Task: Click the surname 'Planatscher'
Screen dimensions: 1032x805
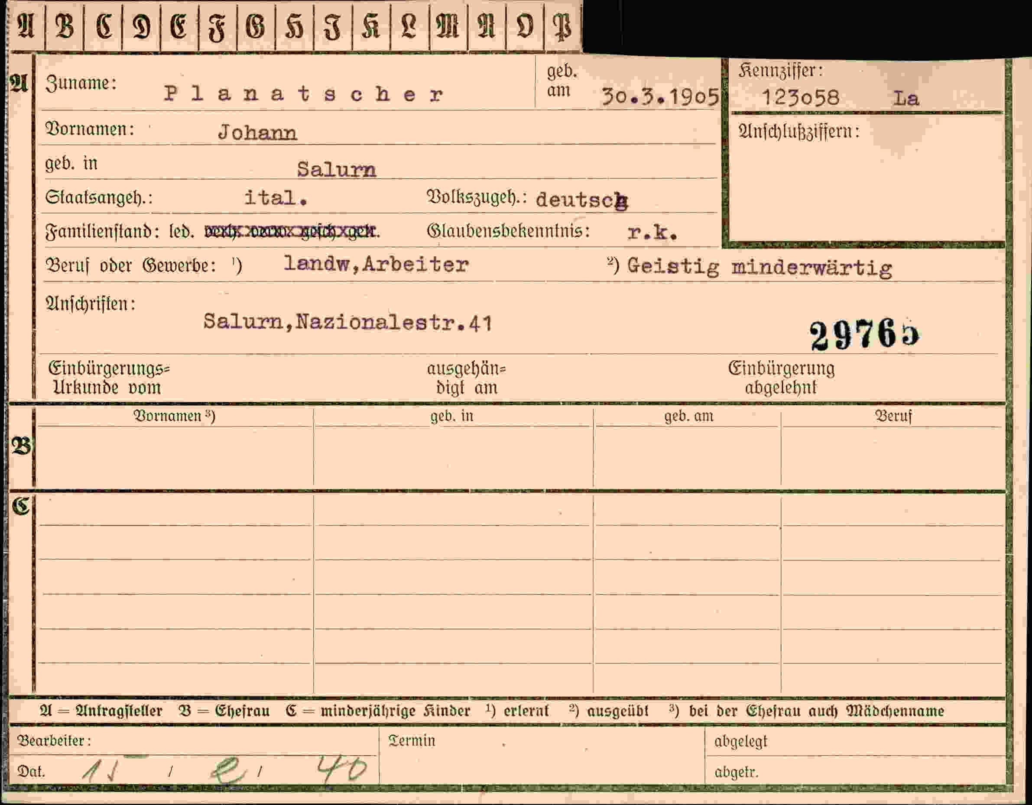Action: click(303, 94)
